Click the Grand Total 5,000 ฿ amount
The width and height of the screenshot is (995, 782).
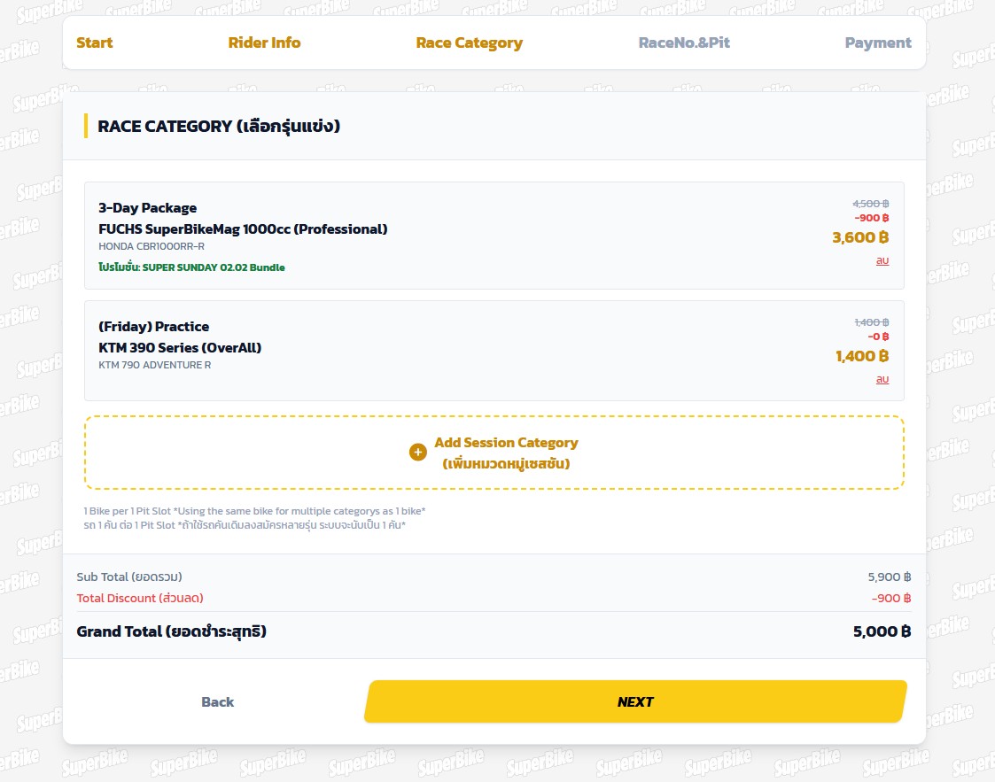[882, 631]
